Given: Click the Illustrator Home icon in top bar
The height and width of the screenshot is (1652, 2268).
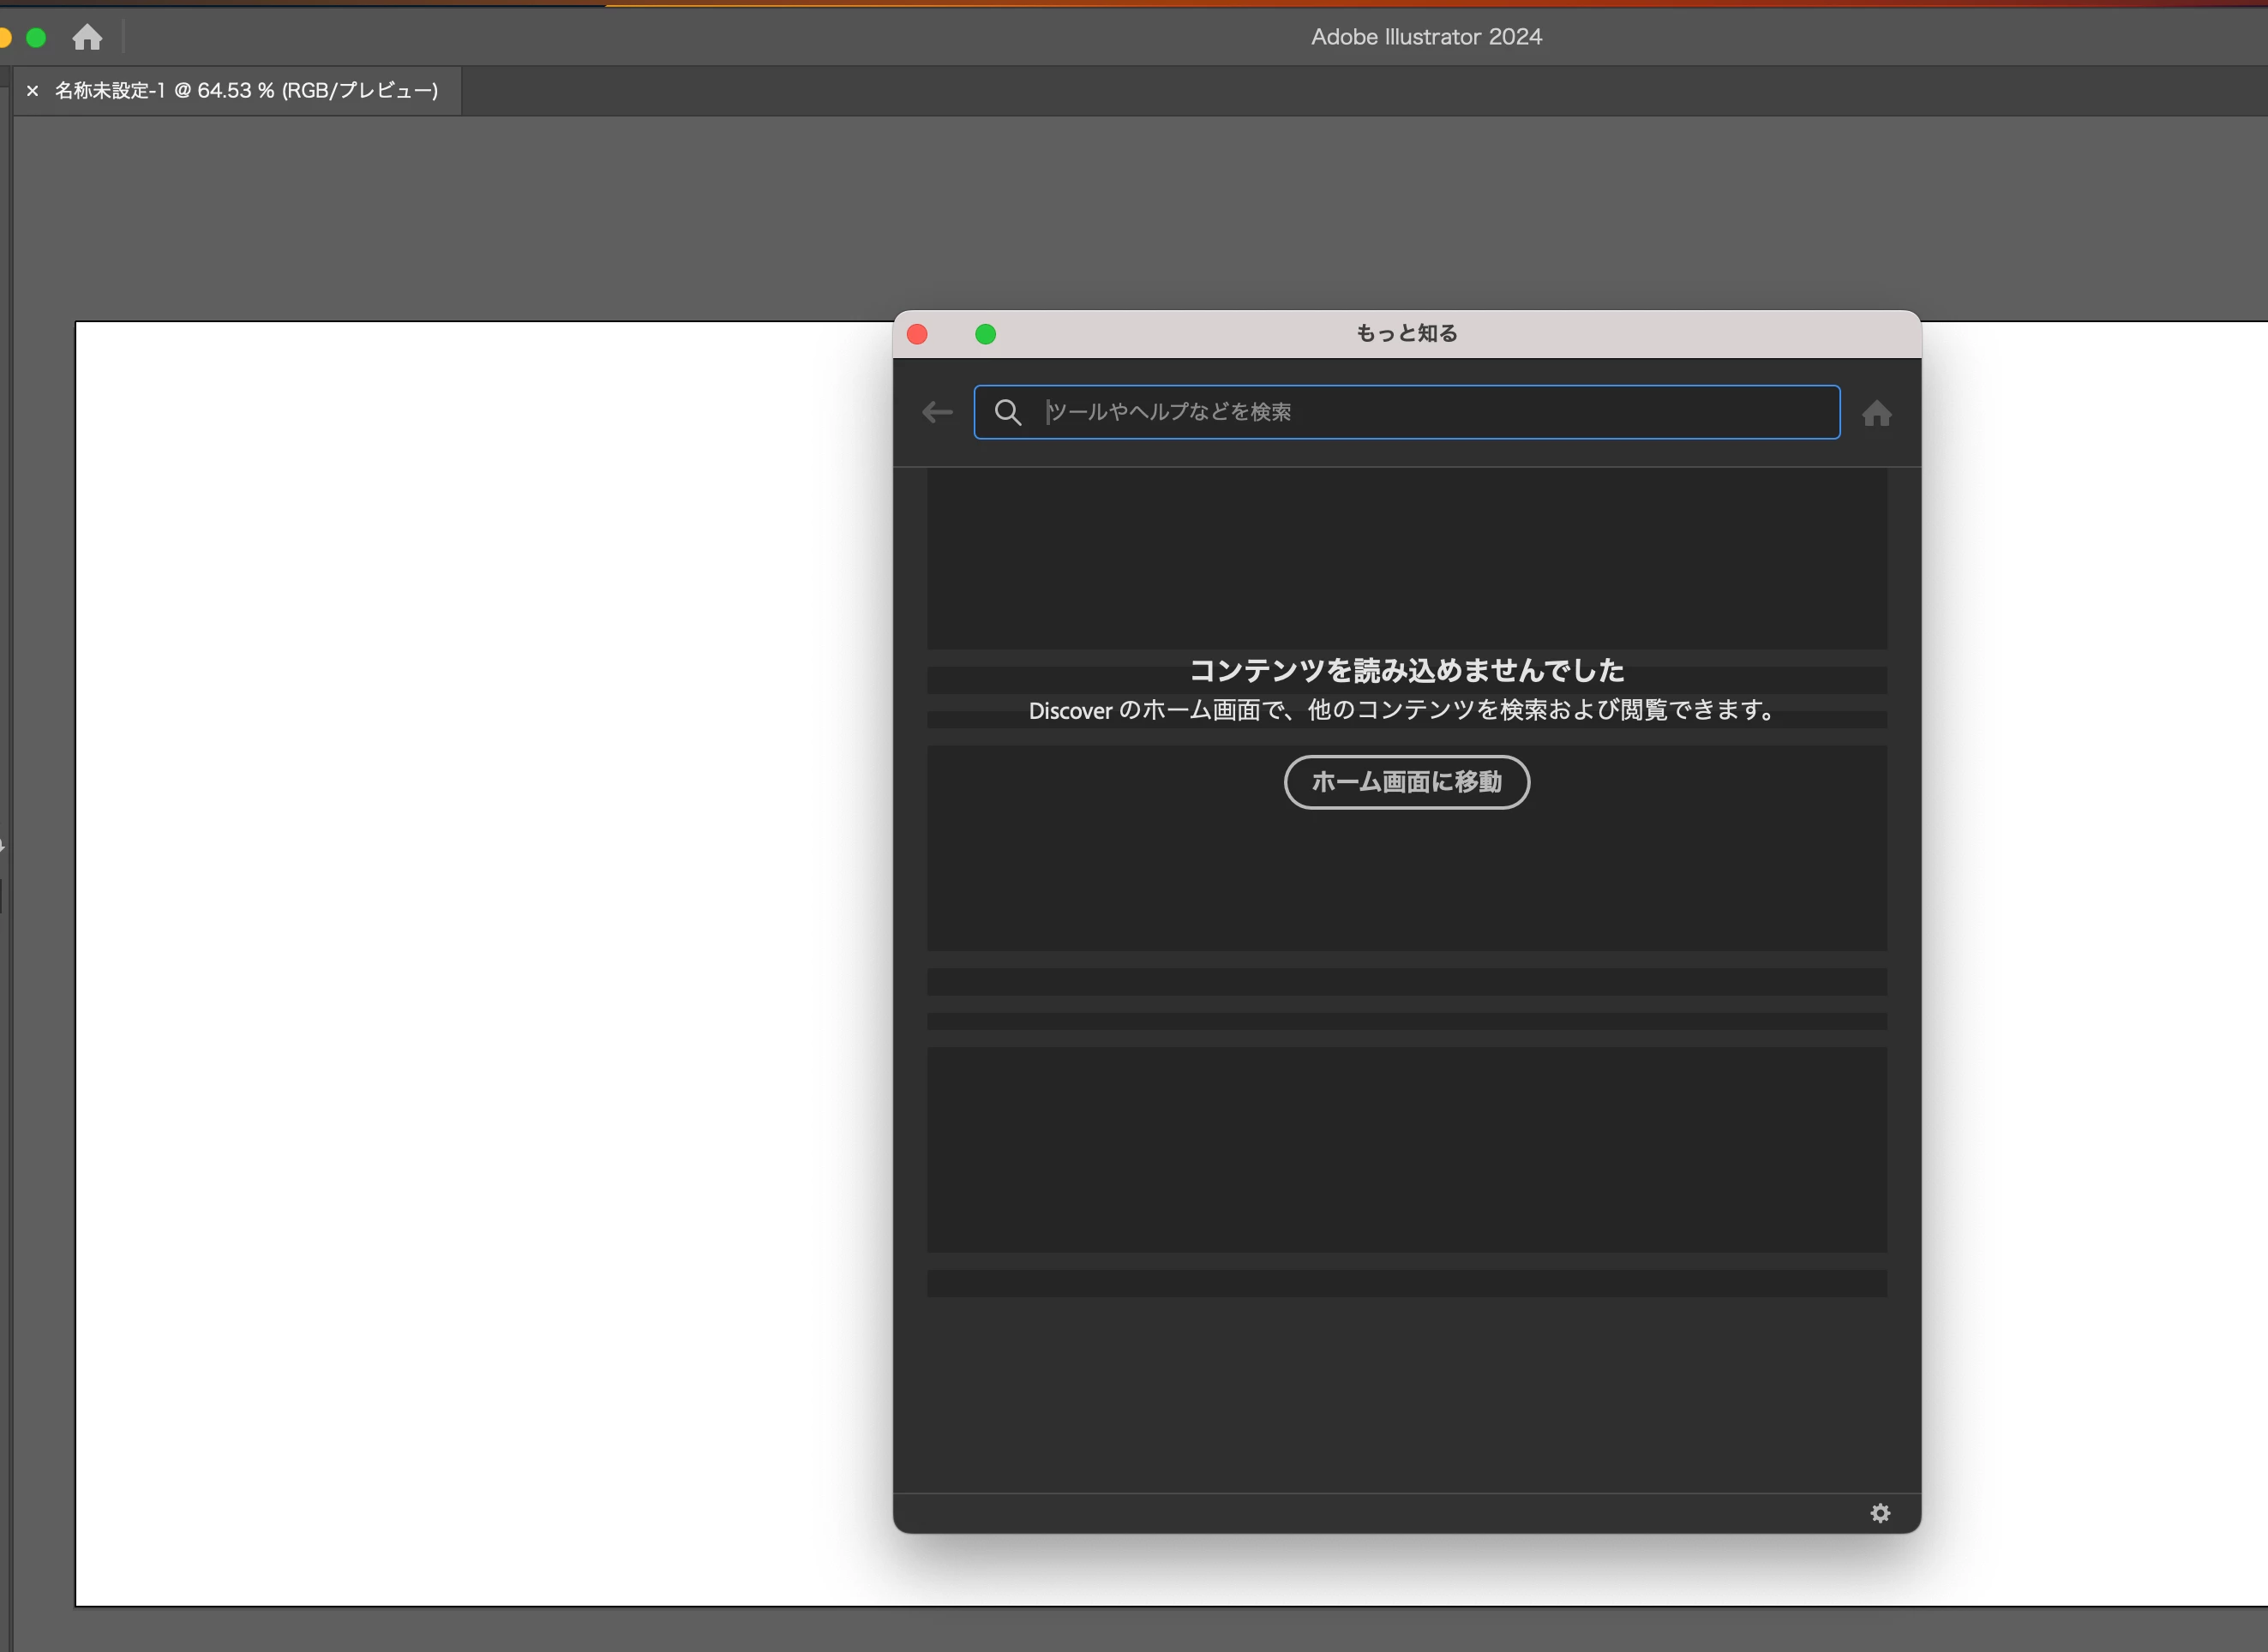Looking at the screenshot, I should [x=87, y=37].
